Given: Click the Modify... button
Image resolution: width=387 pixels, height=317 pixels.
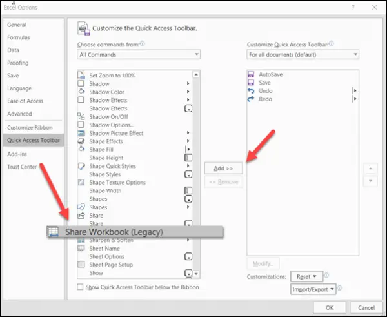Looking at the screenshot, I should 263,263.
